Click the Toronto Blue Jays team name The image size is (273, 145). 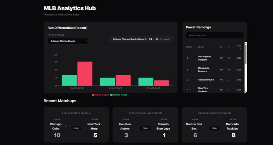point(163,126)
